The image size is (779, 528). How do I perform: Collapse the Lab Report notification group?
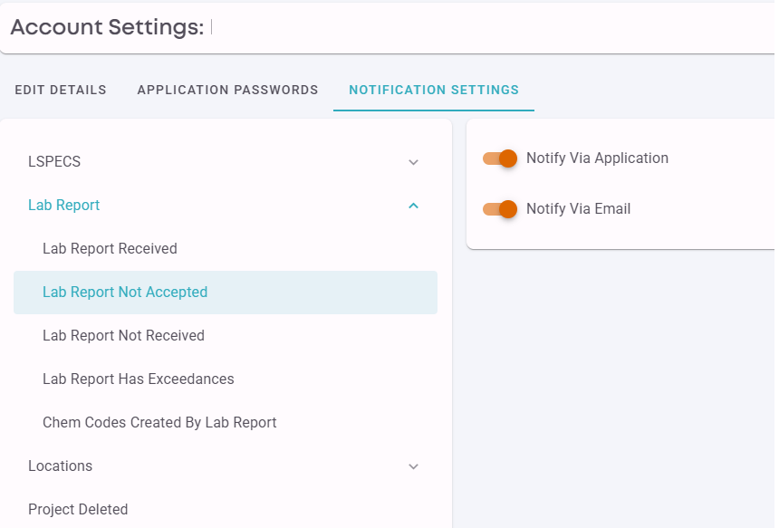coord(226,206)
